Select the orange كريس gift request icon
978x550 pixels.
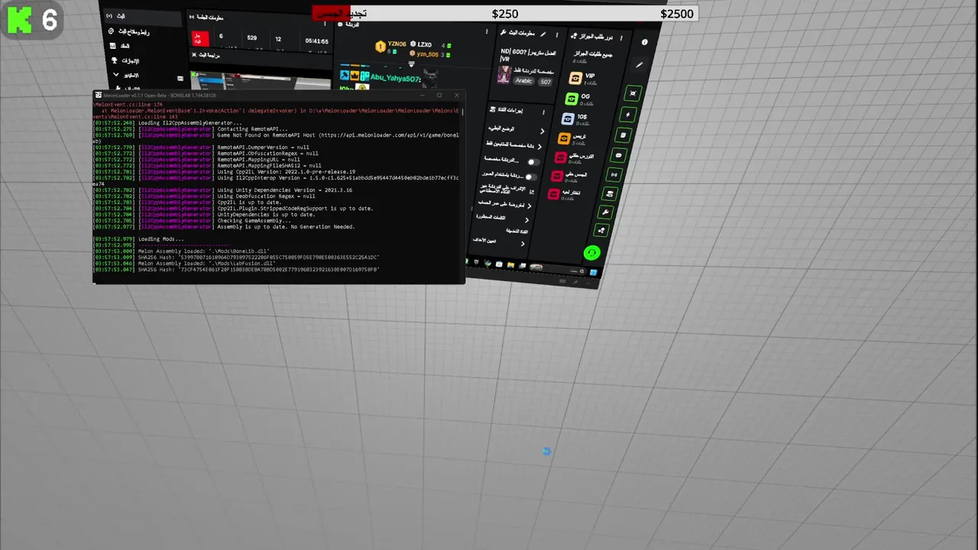(x=564, y=138)
